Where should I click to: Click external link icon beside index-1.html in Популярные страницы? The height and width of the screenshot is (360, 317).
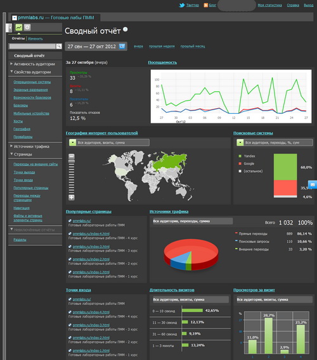click(70, 272)
